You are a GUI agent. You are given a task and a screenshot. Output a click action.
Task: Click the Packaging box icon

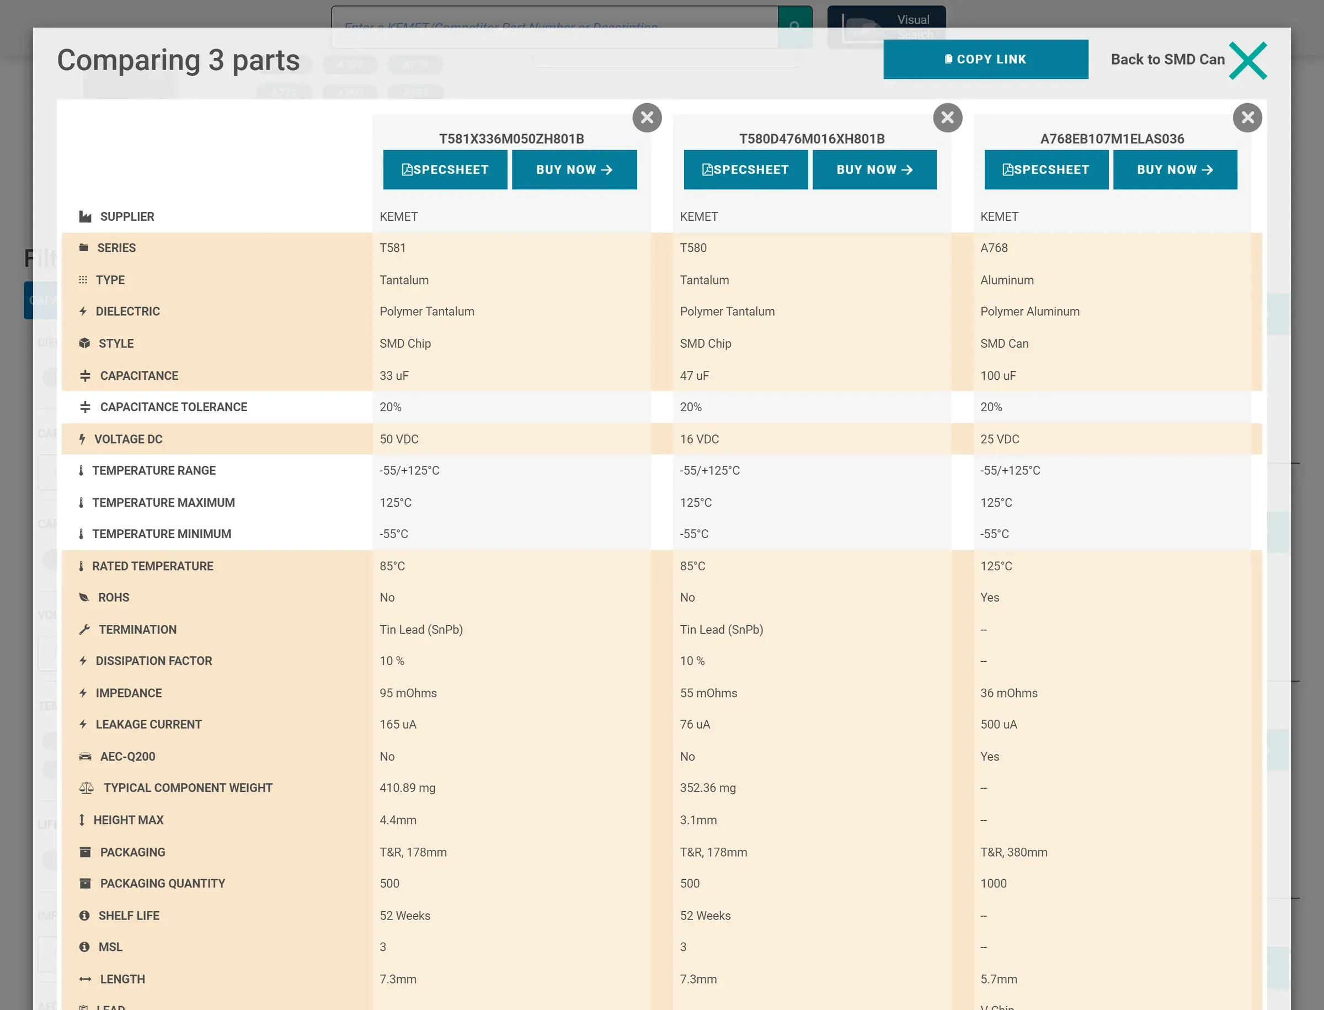85,852
